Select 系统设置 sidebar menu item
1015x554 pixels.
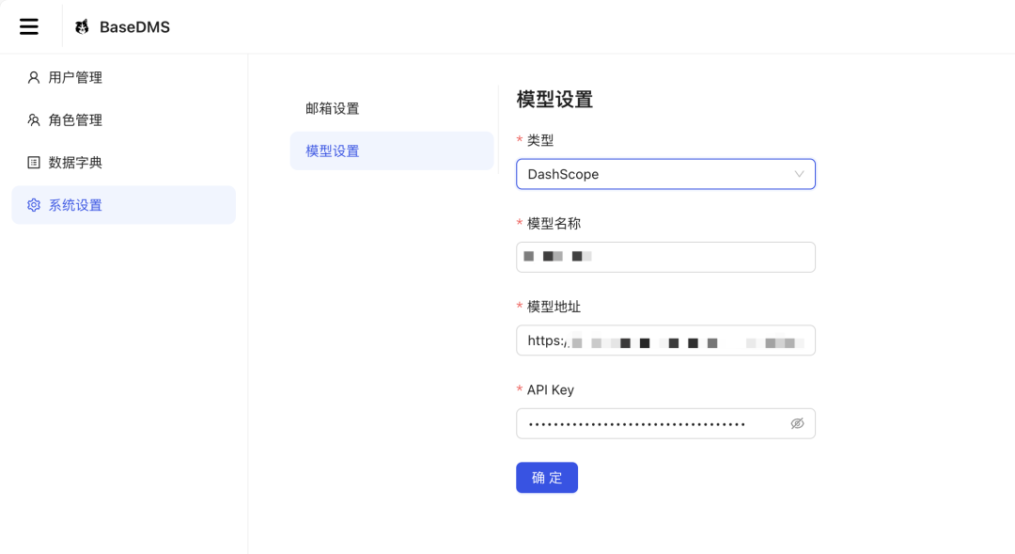75,205
